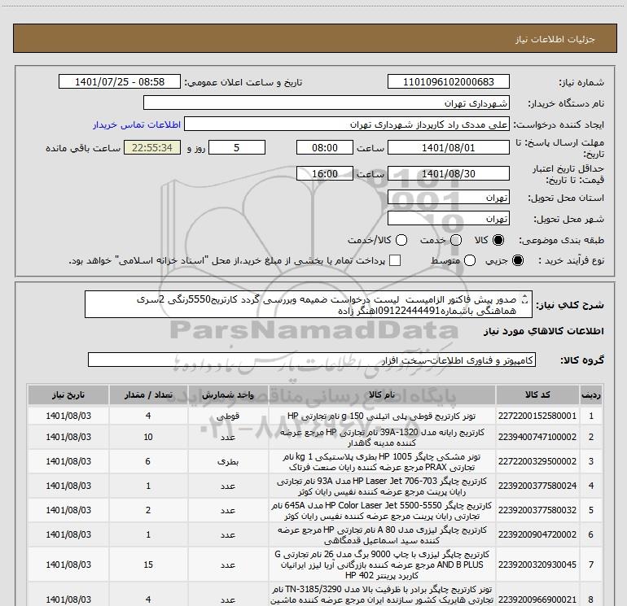Click the row 6 laser cartridge 80 A name
Image resolution: width=627 pixels, height=606 pixels.
pyautogui.click(x=381, y=535)
